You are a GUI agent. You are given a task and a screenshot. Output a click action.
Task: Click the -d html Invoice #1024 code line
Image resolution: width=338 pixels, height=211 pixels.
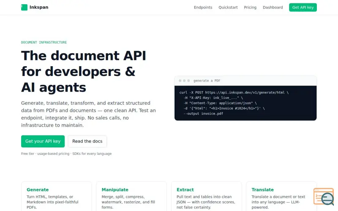[x=224, y=108]
